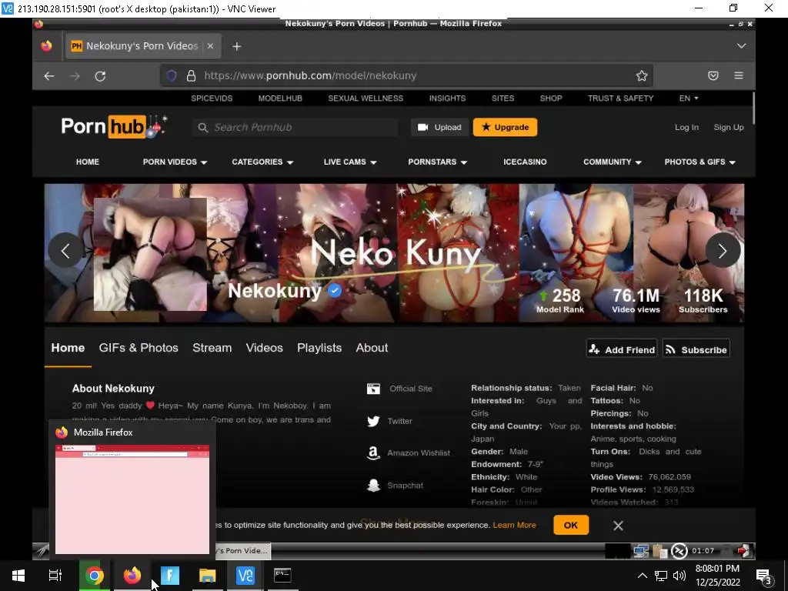This screenshot has height=591, width=788.
Task: Select the Home profile tab
Action: pyautogui.click(x=68, y=348)
